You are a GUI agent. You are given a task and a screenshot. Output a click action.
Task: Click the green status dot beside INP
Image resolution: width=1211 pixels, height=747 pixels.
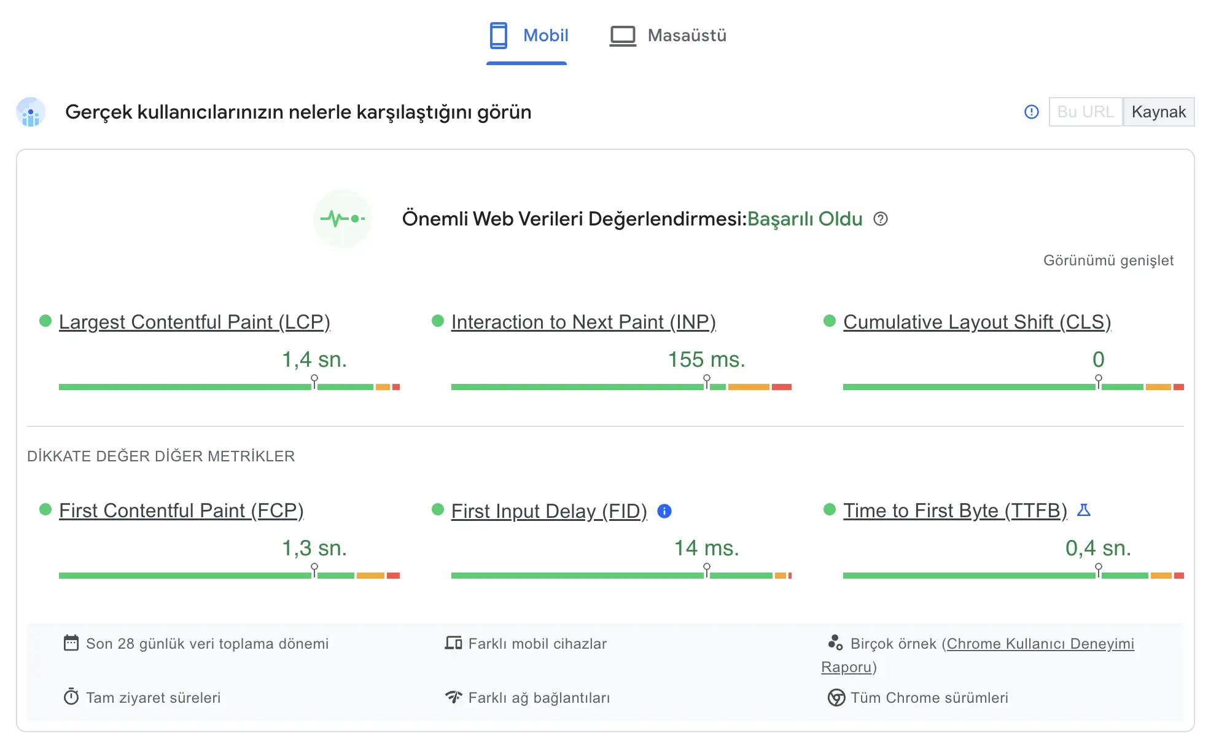[x=438, y=321]
